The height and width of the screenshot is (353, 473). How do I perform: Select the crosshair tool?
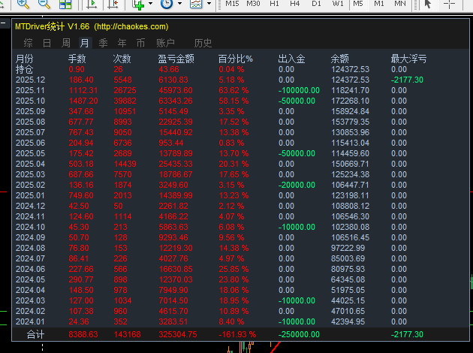(x=449, y=4)
